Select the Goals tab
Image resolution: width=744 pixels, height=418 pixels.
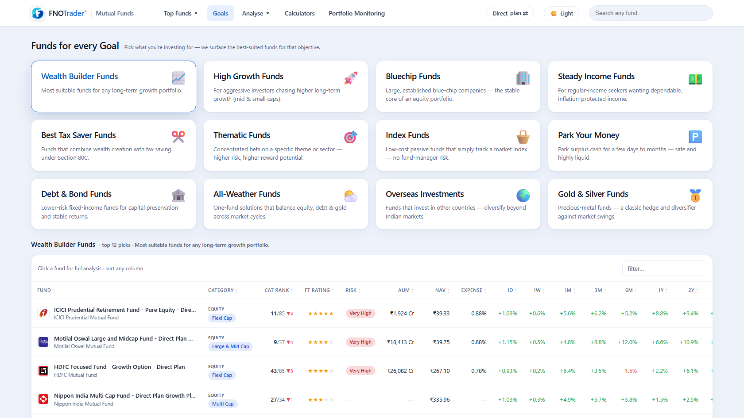tap(221, 13)
